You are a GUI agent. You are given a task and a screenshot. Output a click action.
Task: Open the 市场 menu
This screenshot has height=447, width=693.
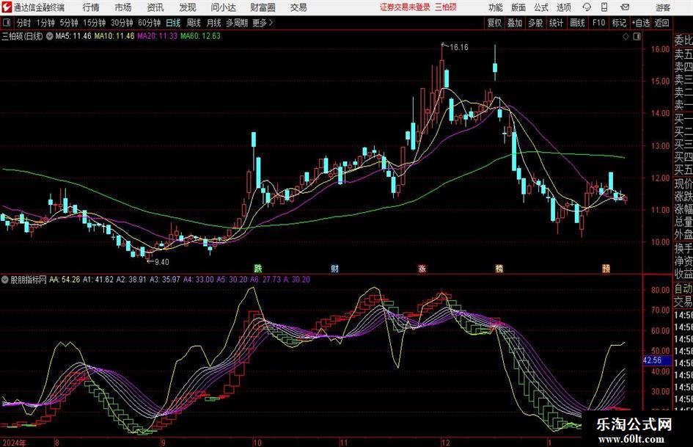(123, 7)
